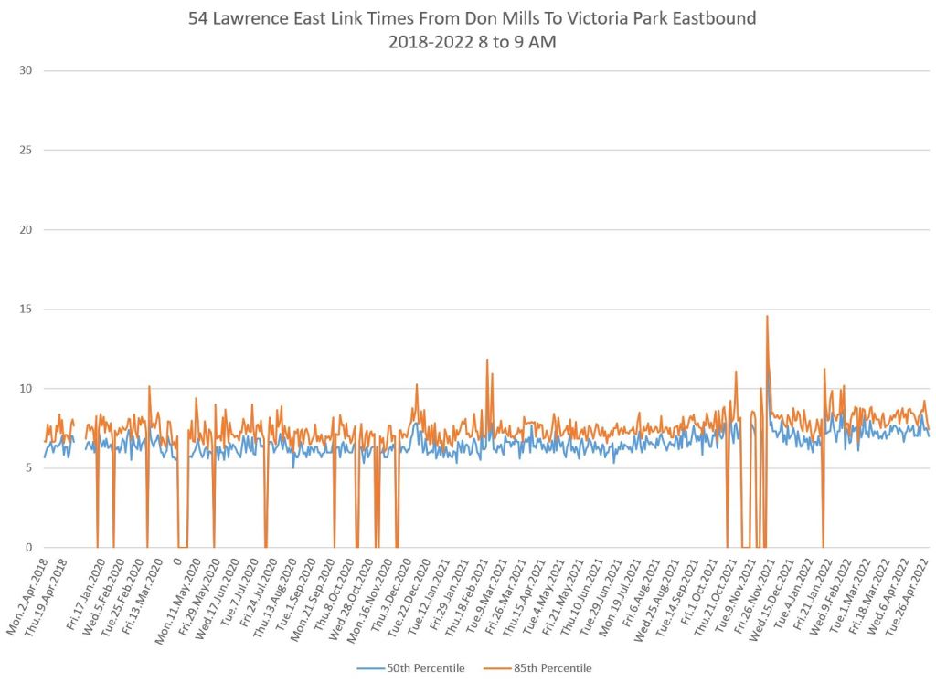This screenshot has width=936, height=682.
Task: Click the '85th Percentile' legend label
Action: (555, 668)
